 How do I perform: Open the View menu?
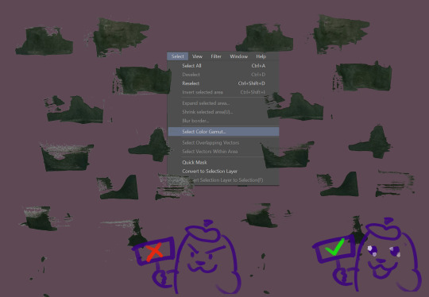click(x=197, y=56)
